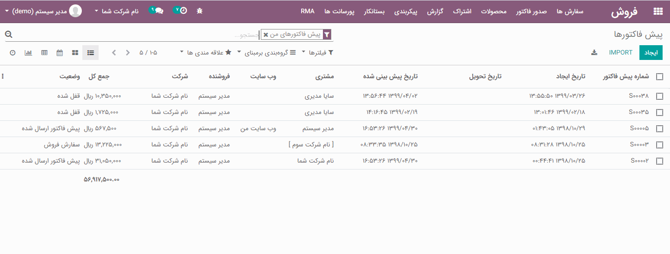
Task: Open the activity clock view
Action: coord(13,53)
